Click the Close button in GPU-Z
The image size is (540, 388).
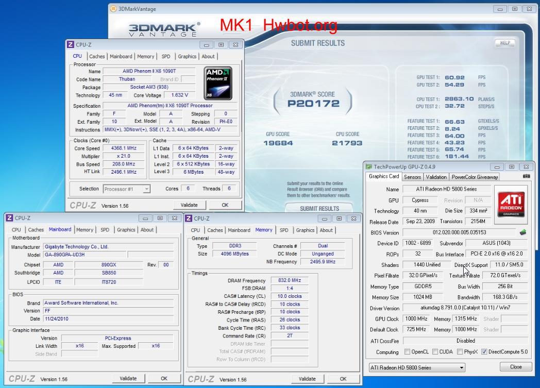point(516,367)
